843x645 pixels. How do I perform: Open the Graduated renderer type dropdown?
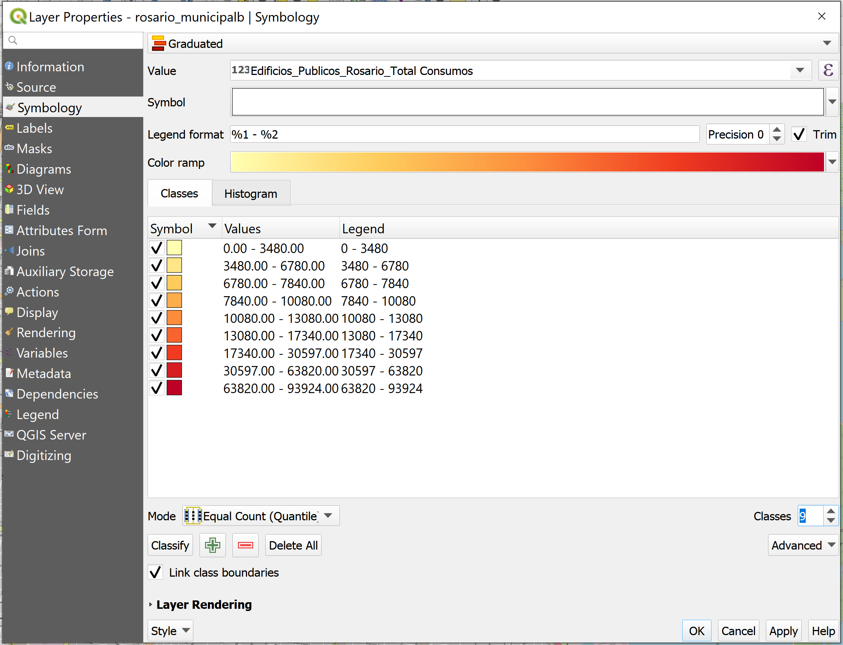[x=493, y=44]
